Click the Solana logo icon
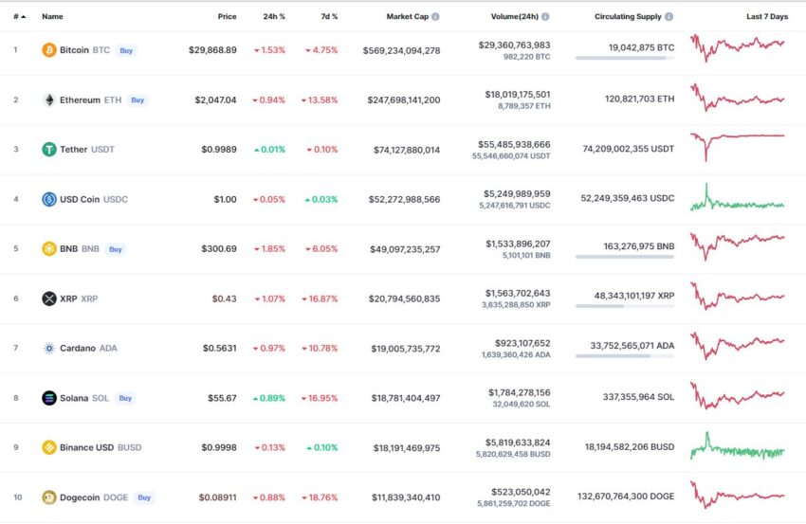The width and height of the screenshot is (806, 524). coord(48,398)
